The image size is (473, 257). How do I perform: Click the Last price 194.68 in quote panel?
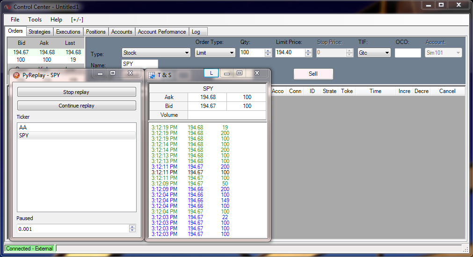(x=73, y=52)
